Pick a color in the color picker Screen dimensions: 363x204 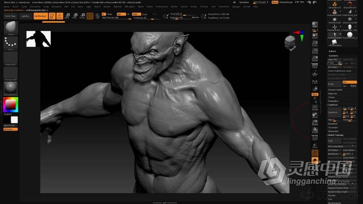pyautogui.click(x=11, y=104)
